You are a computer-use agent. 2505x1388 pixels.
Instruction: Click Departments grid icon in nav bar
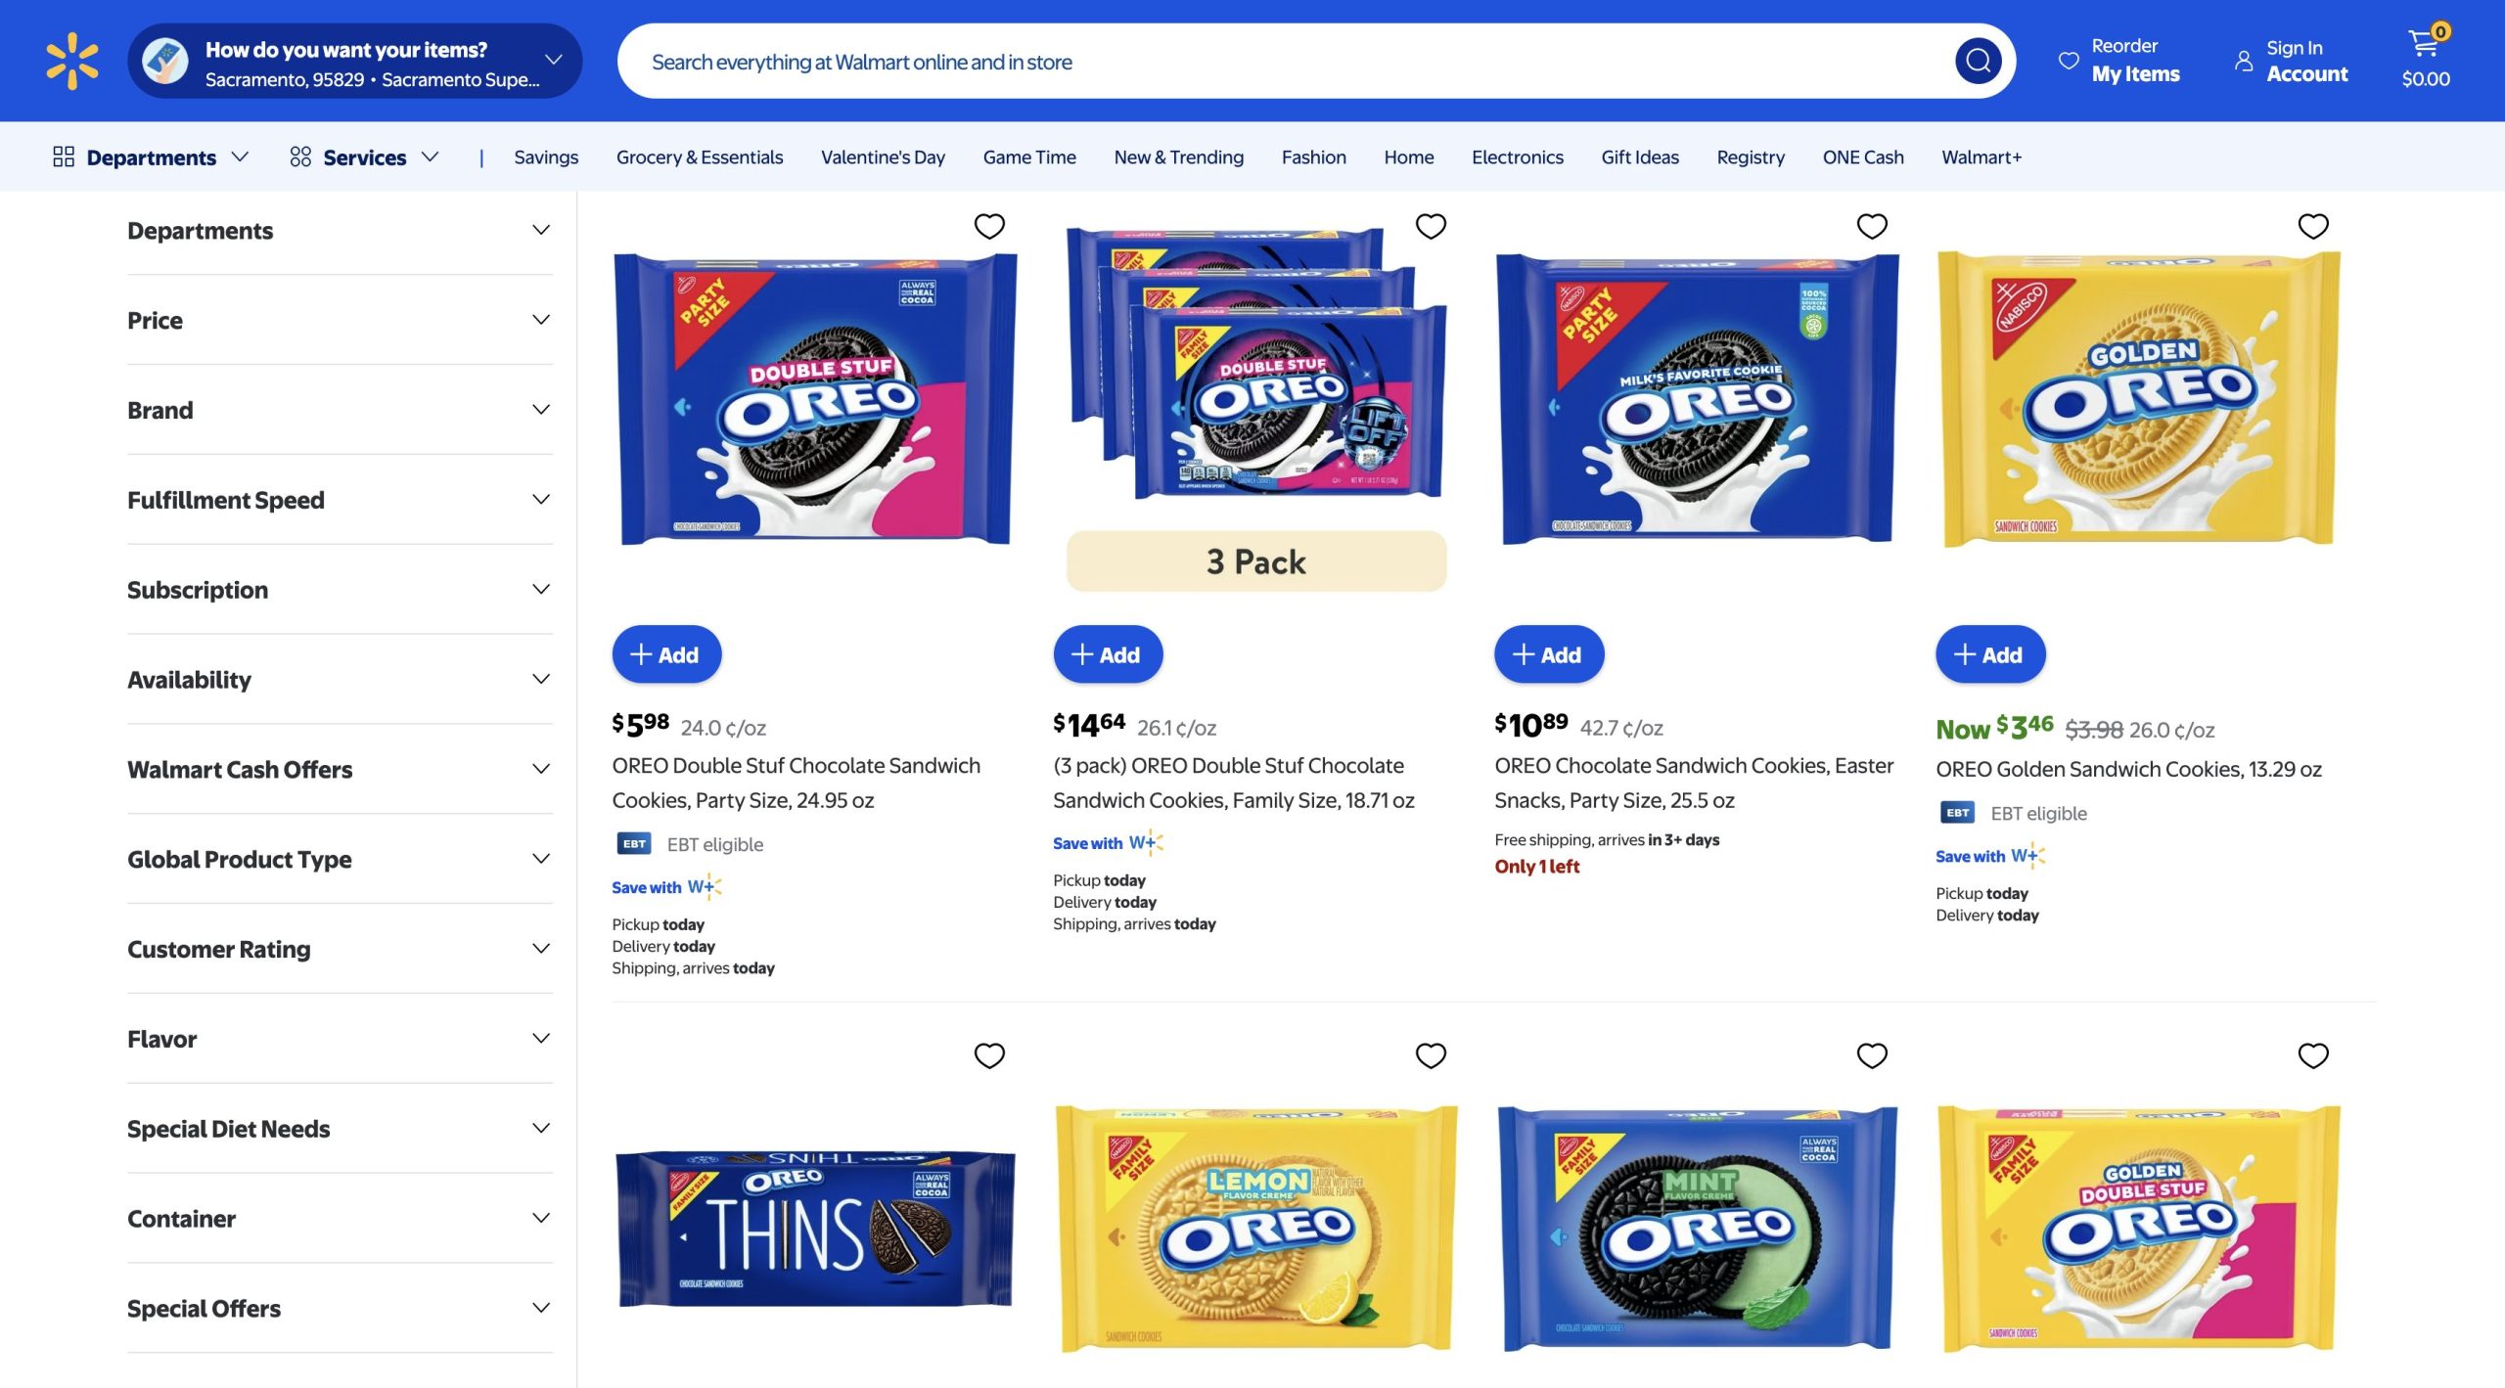[64, 157]
